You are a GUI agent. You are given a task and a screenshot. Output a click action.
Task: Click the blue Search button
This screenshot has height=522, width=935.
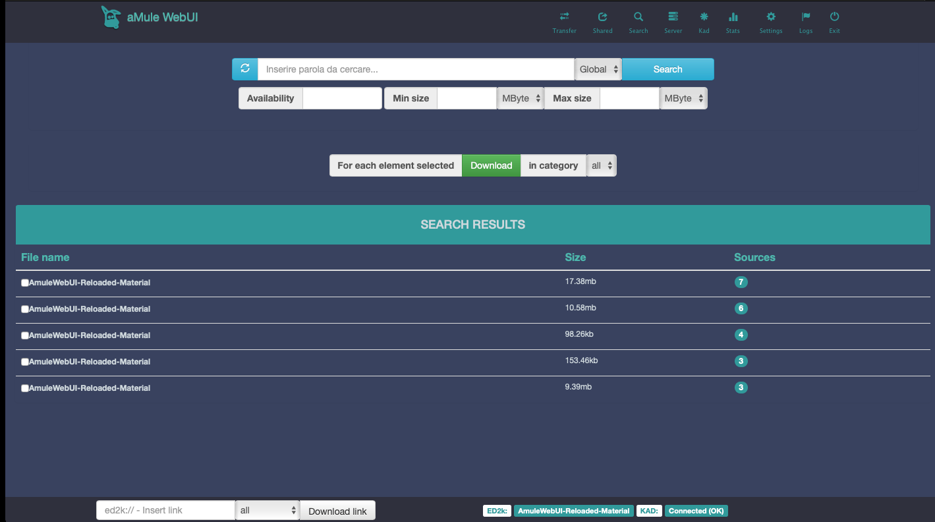667,69
